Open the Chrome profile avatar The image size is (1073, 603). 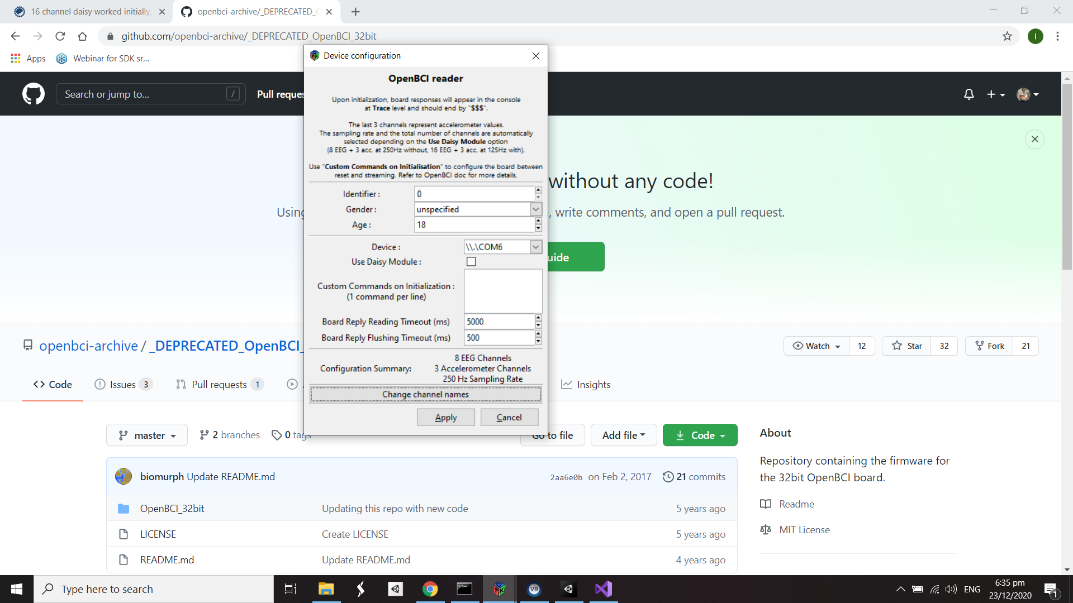click(x=1036, y=36)
